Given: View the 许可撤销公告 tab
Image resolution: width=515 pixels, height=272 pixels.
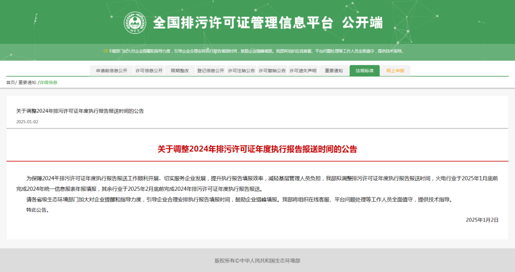Looking at the screenshot, I should click(272, 71).
